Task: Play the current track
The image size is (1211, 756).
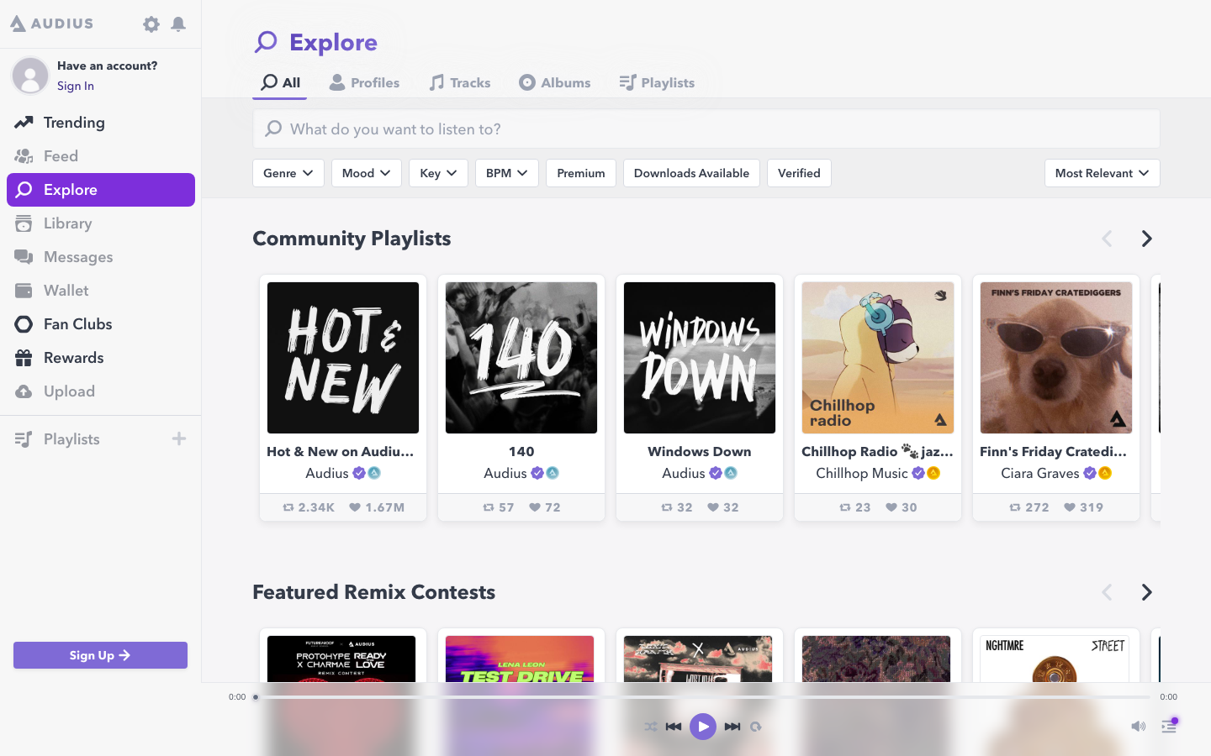Action: pos(703,727)
